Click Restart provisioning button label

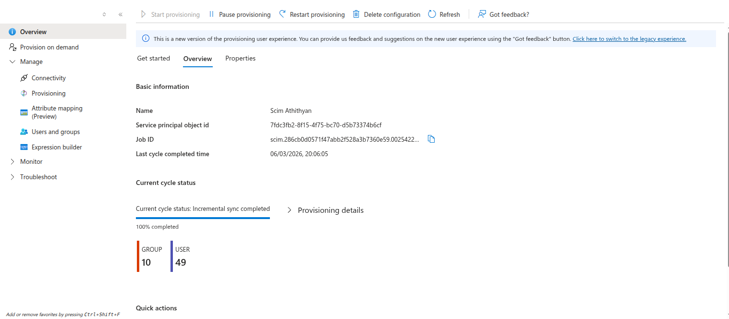click(x=317, y=14)
